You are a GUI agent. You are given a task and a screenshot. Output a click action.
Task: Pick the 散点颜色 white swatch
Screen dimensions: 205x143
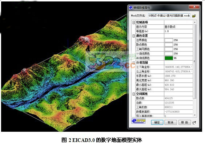coord(169,45)
